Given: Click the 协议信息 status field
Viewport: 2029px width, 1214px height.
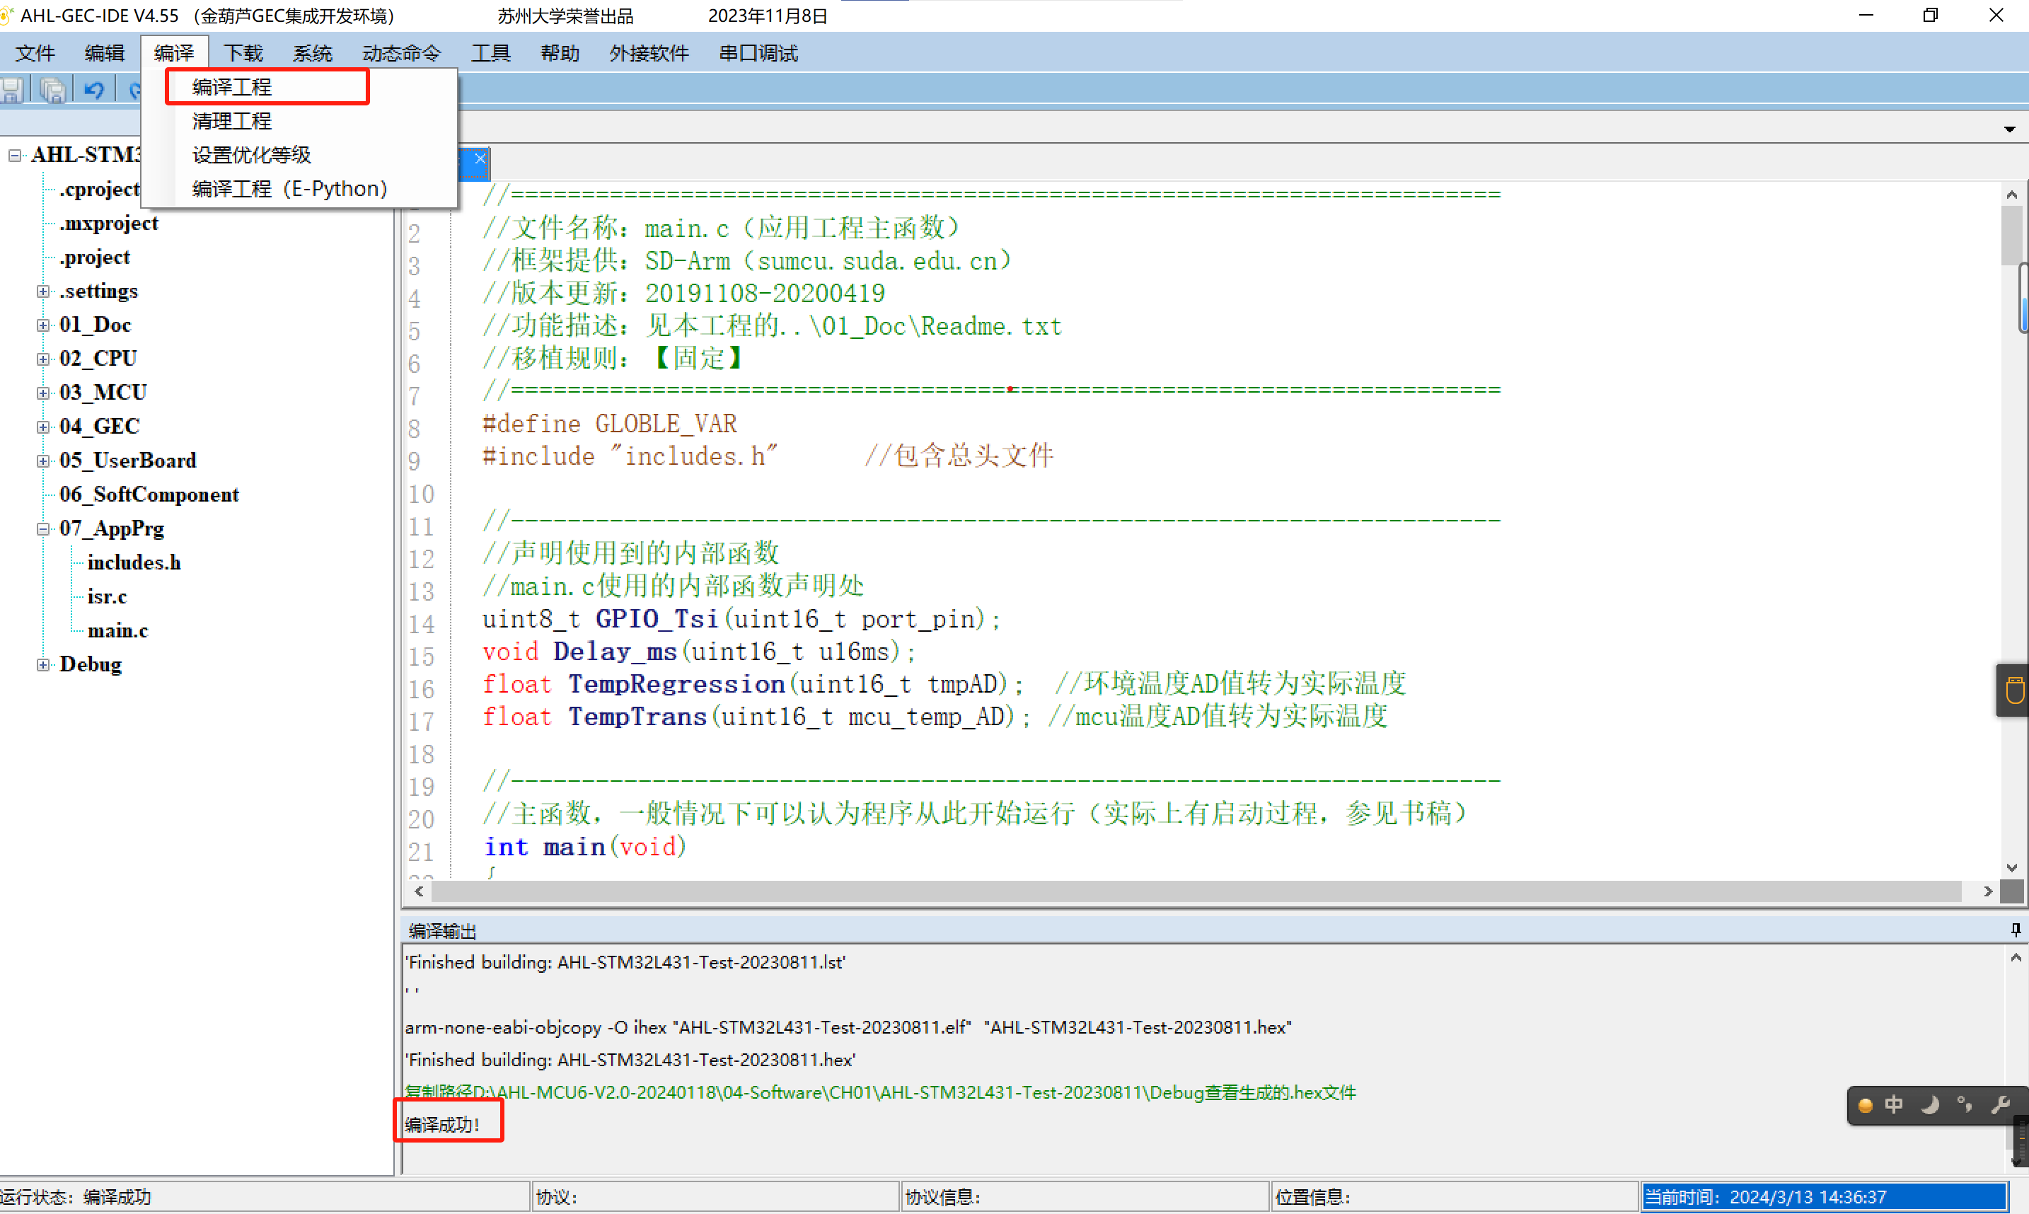Looking at the screenshot, I should coord(1085,1197).
